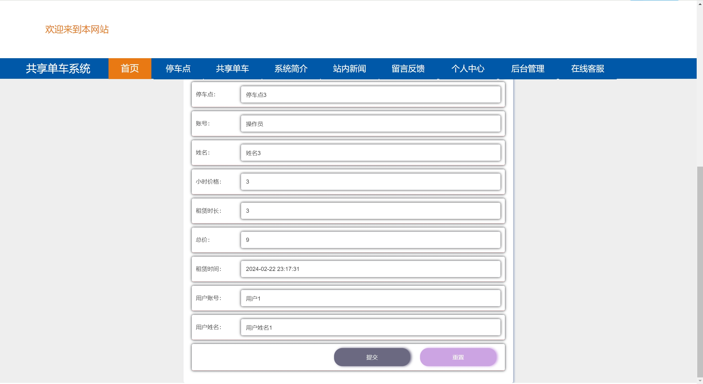Click the 总价 field showing 9
Viewport: 703px width, 384px height.
tap(370, 240)
